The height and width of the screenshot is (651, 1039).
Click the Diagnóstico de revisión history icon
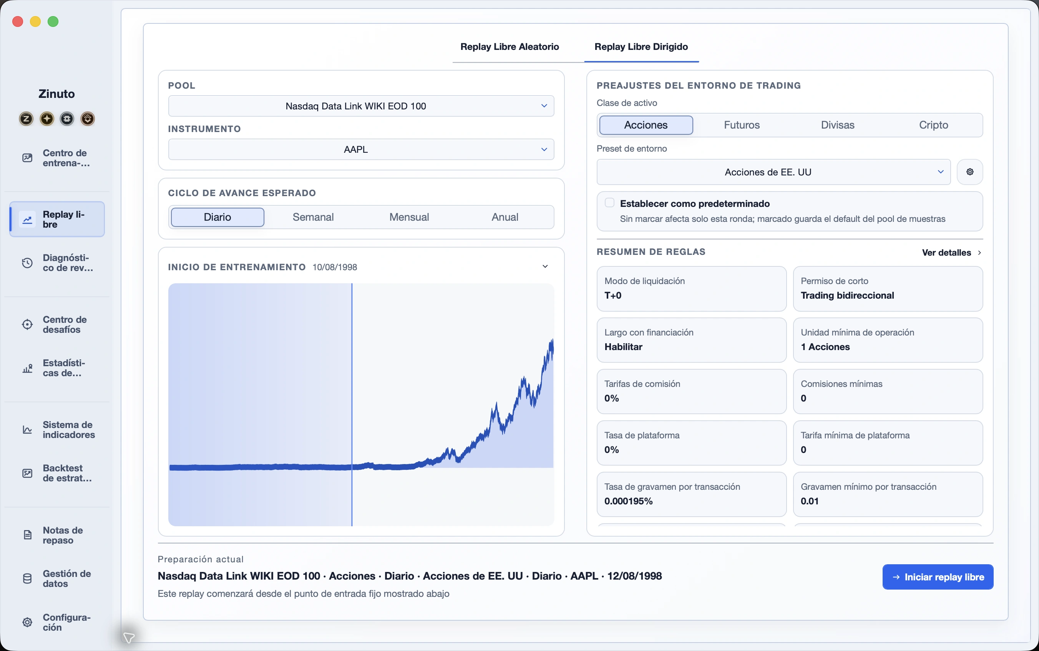(27, 263)
